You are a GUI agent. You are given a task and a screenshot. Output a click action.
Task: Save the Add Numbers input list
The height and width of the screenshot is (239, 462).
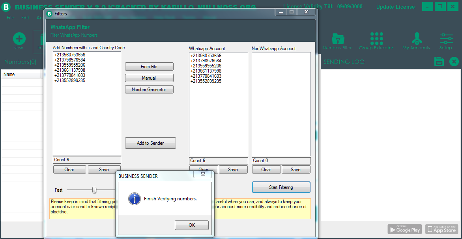[104, 170]
